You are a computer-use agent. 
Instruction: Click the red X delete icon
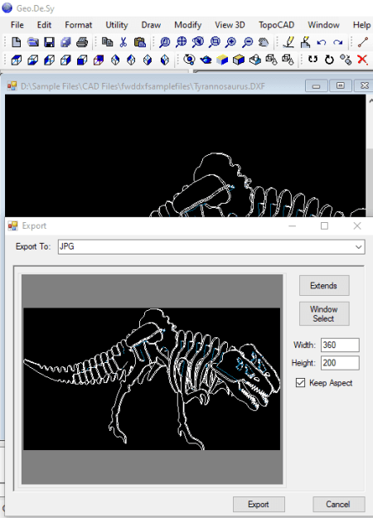click(362, 60)
